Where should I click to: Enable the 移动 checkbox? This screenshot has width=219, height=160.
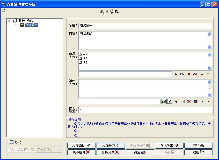[12, 142]
